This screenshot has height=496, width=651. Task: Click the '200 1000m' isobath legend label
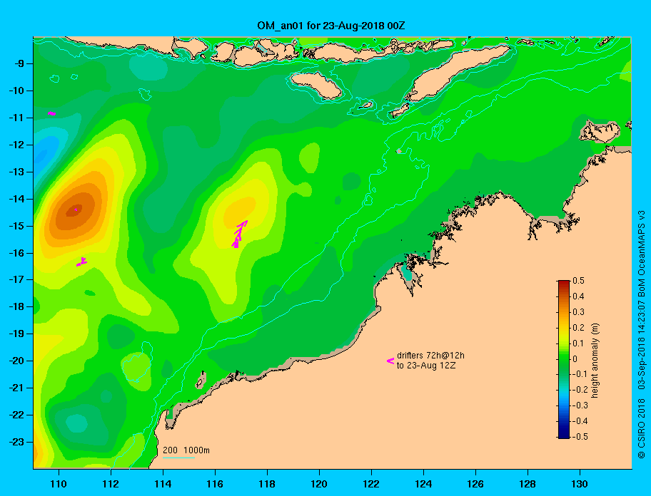tap(186, 450)
